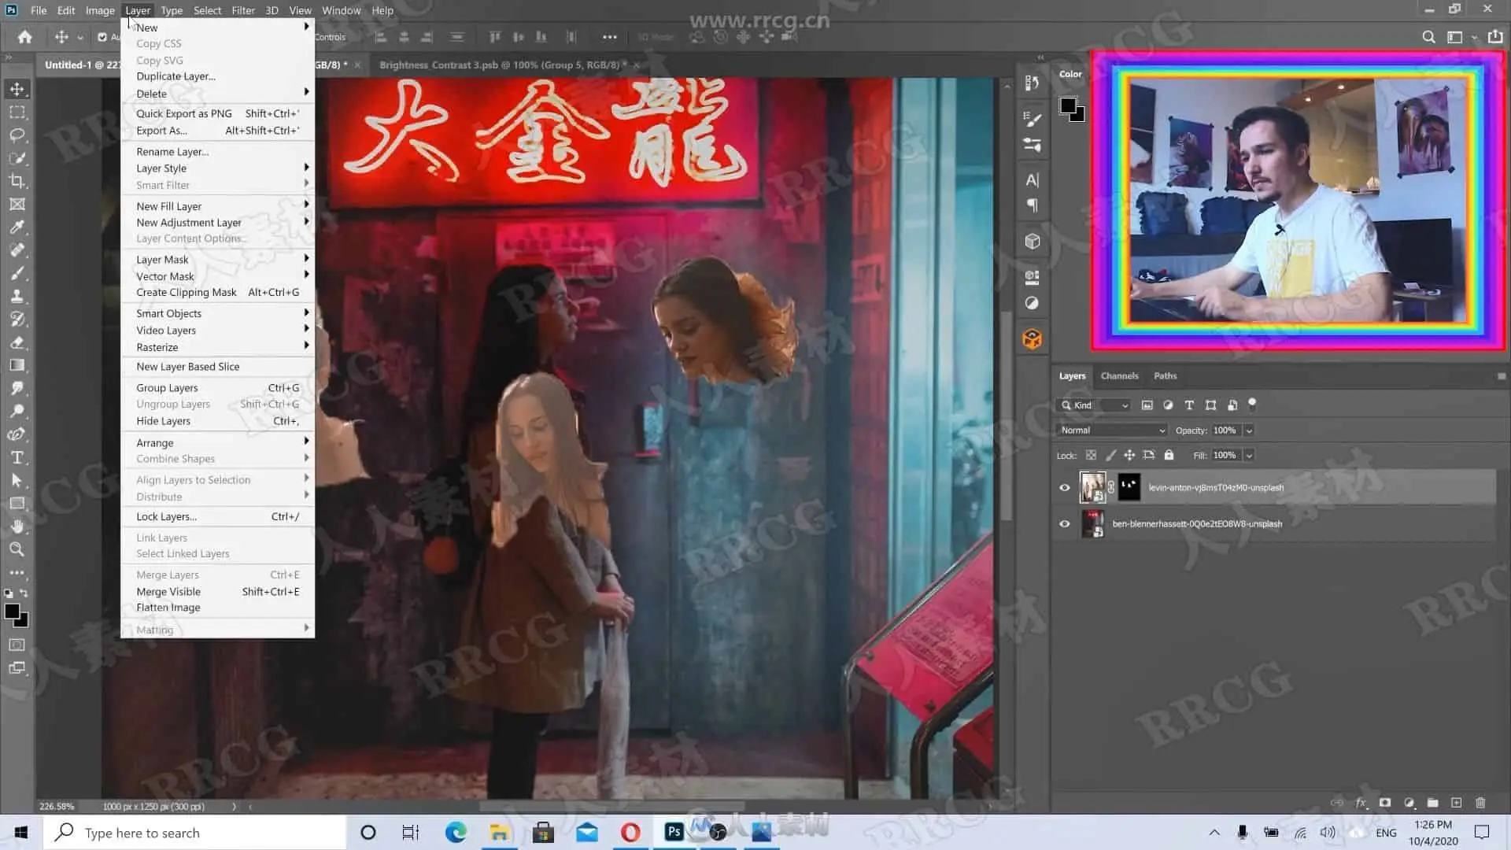Expand the Opacity slider dropdown arrow

pos(1249,431)
